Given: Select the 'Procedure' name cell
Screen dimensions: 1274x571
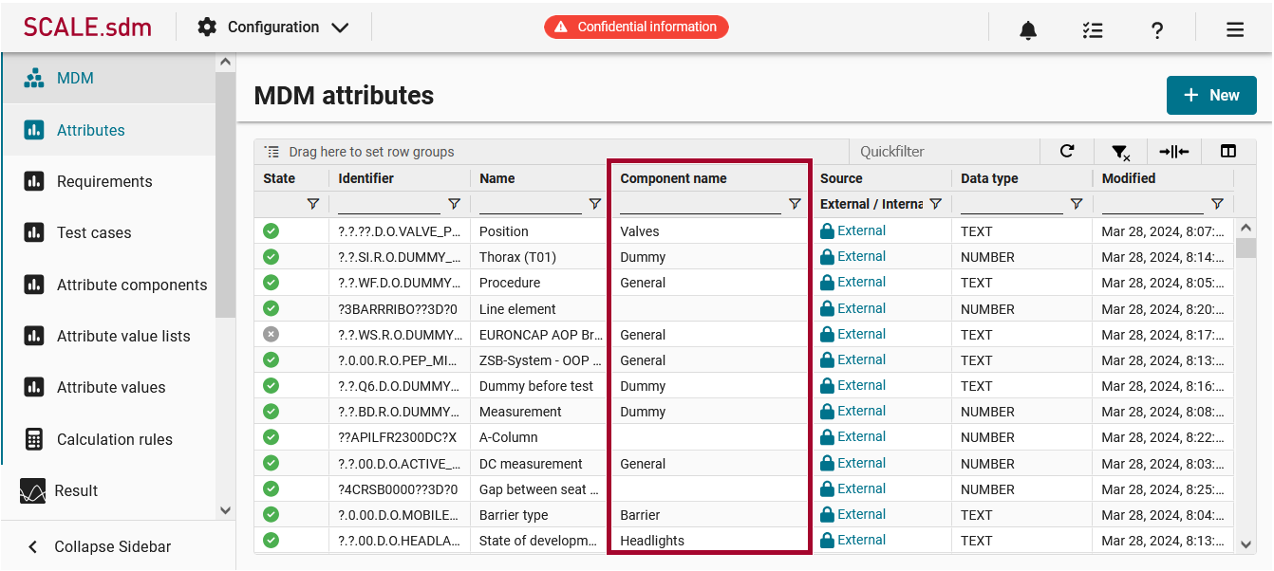Looking at the screenshot, I should [x=541, y=283].
